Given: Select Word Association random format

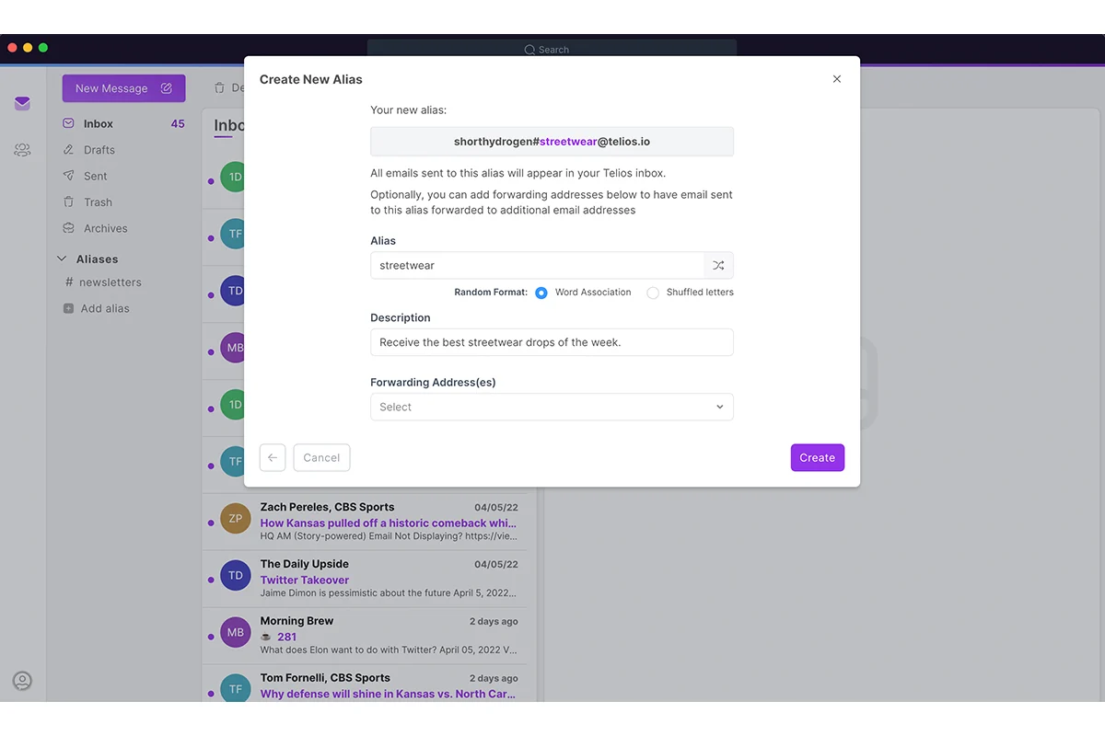Looking at the screenshot, I should click(541, 293).
